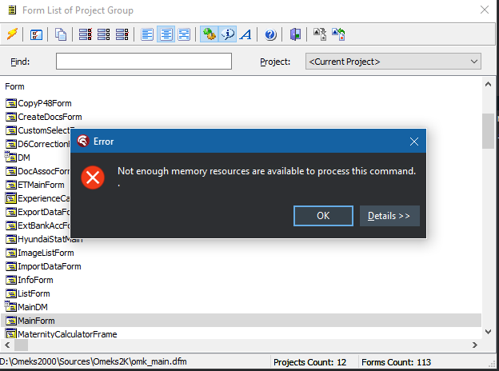The width and height of the screenshot is (499, 371).
Task: Click the italic letter A font icon
Action: pyautogui.click(x=246, y=34)
